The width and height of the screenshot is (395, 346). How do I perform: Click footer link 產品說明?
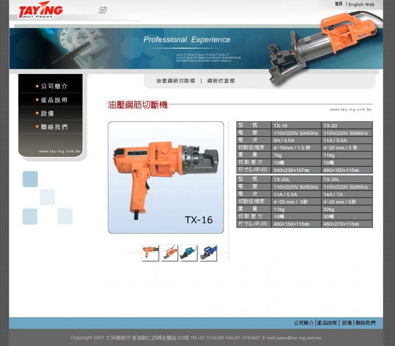coord(327,323)
